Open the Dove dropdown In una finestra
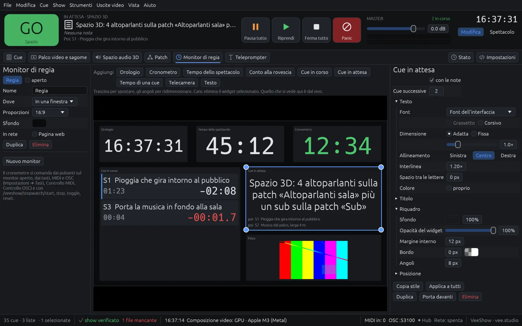The image size is (522, 326). tap(54, 101)
